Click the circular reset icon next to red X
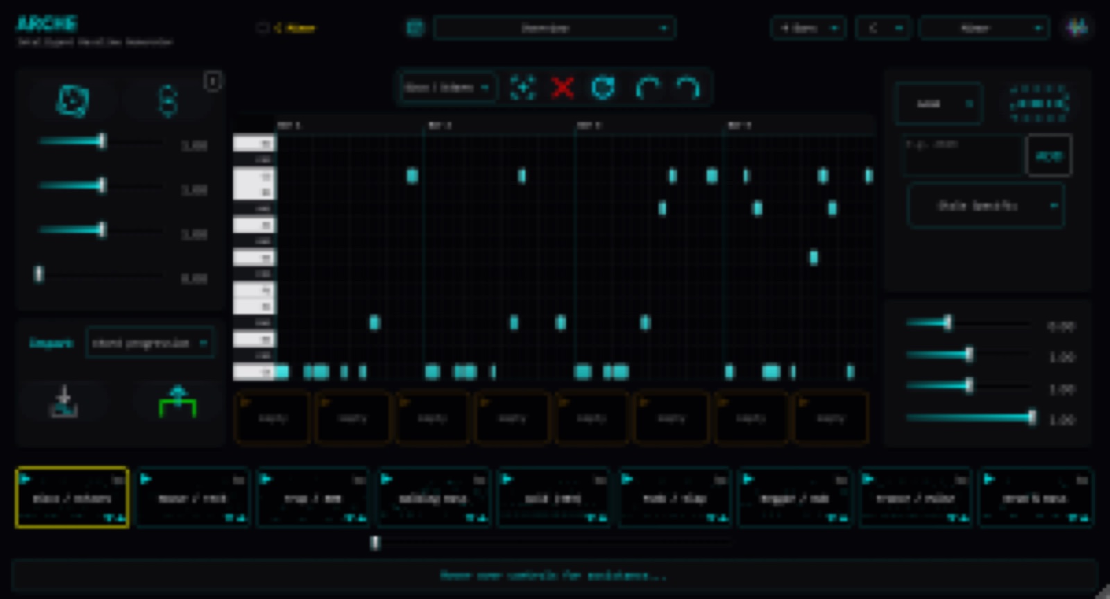The height and width of the screenshot is (599, 1110). [x=603, y=88]
